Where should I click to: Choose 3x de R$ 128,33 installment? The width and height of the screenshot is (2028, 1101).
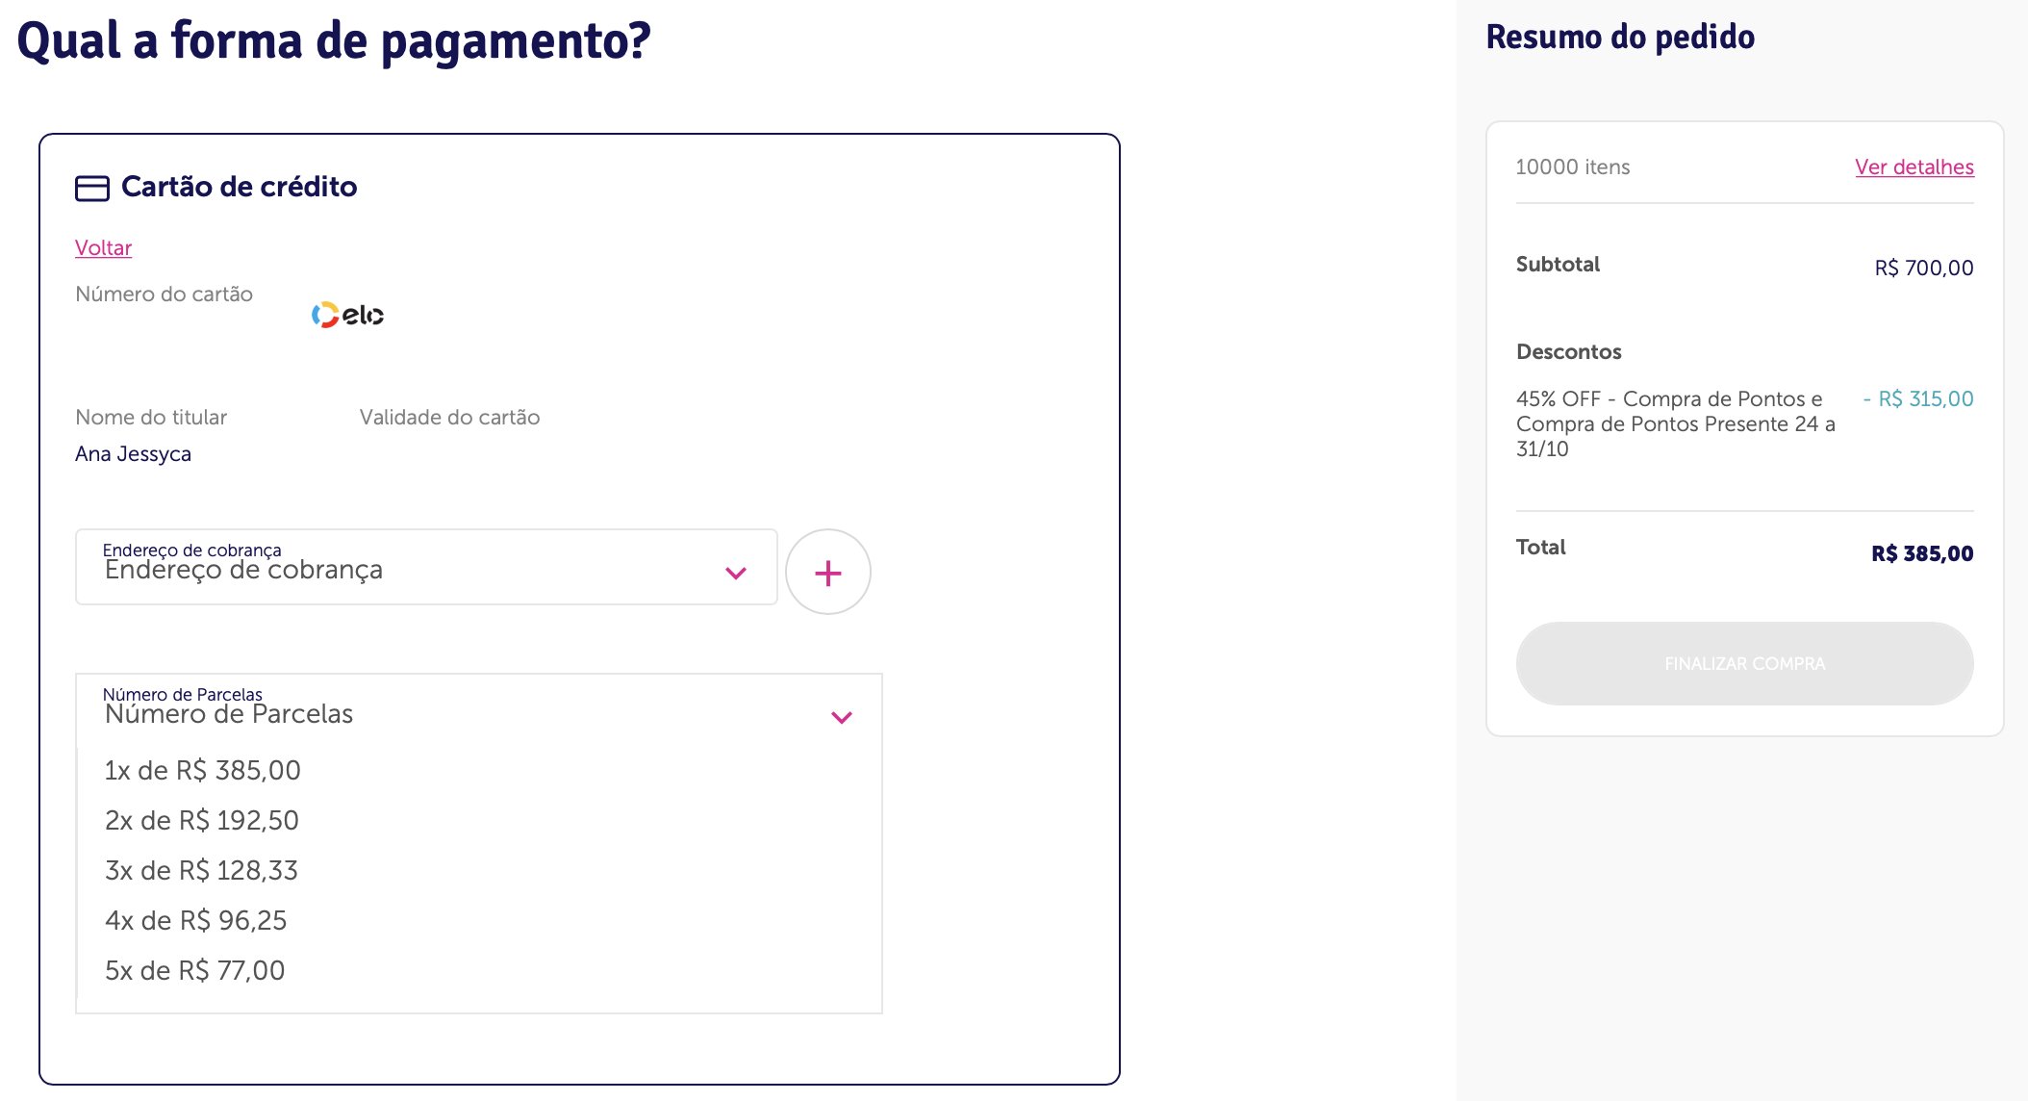tap(479, 870)
